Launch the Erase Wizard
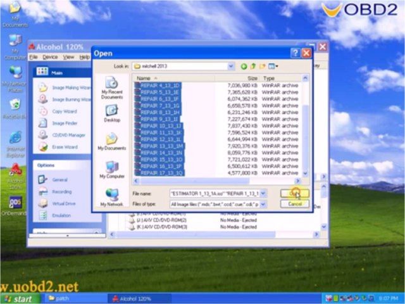The image size is (405, 304). point(64,146)
